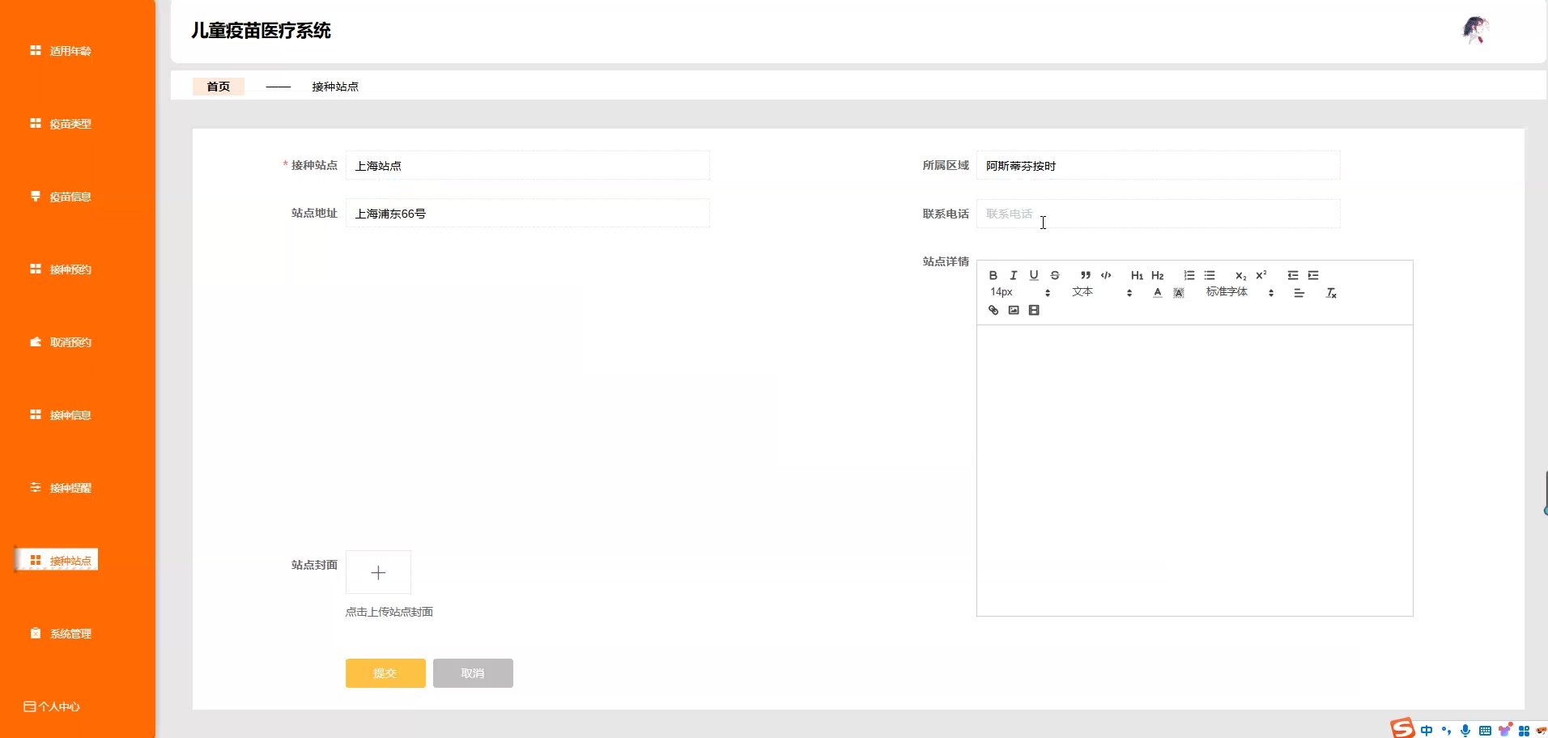Open 接种预约 in the sidebar

61,269
